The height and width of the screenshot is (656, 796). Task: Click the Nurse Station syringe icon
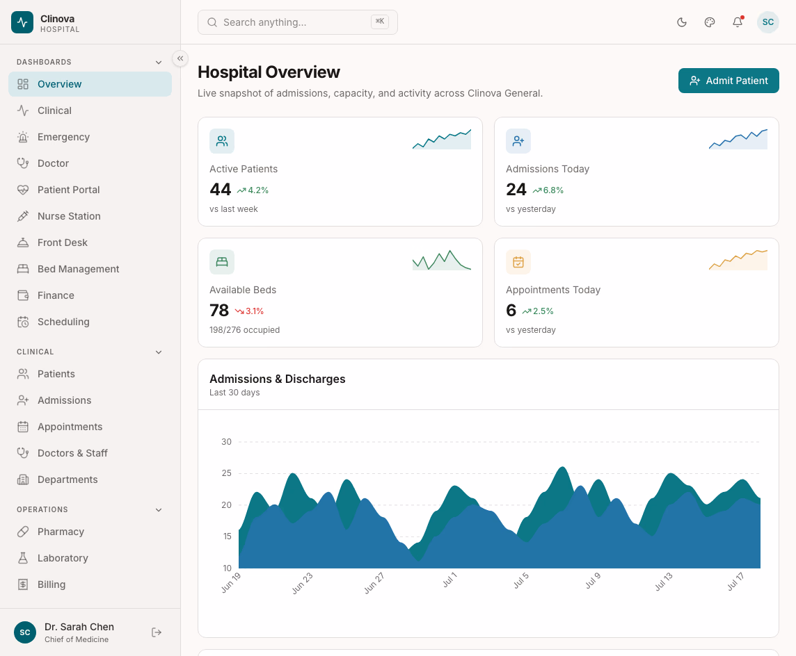(23, 216)
